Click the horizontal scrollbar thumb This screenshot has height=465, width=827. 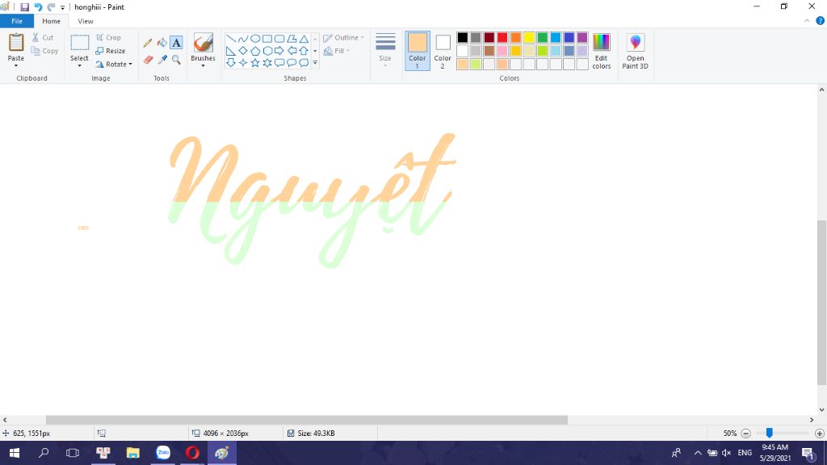click(306, 420)
